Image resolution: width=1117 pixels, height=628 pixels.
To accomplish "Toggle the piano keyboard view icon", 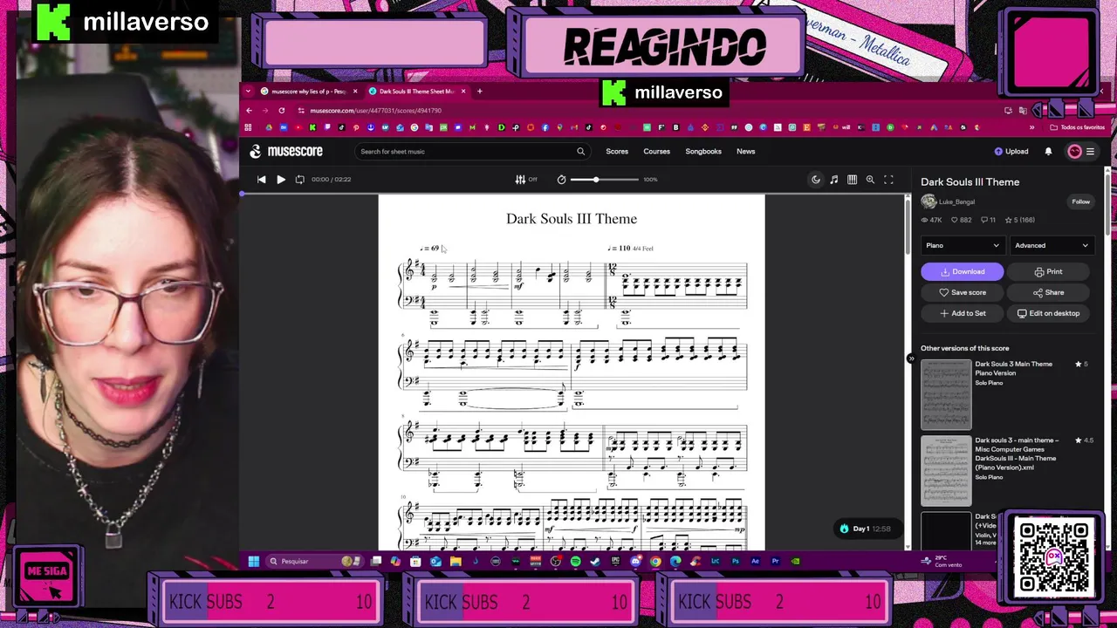I will tap(852, 179).
